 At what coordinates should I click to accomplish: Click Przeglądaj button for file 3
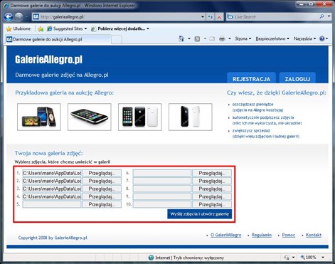point(102,189)
